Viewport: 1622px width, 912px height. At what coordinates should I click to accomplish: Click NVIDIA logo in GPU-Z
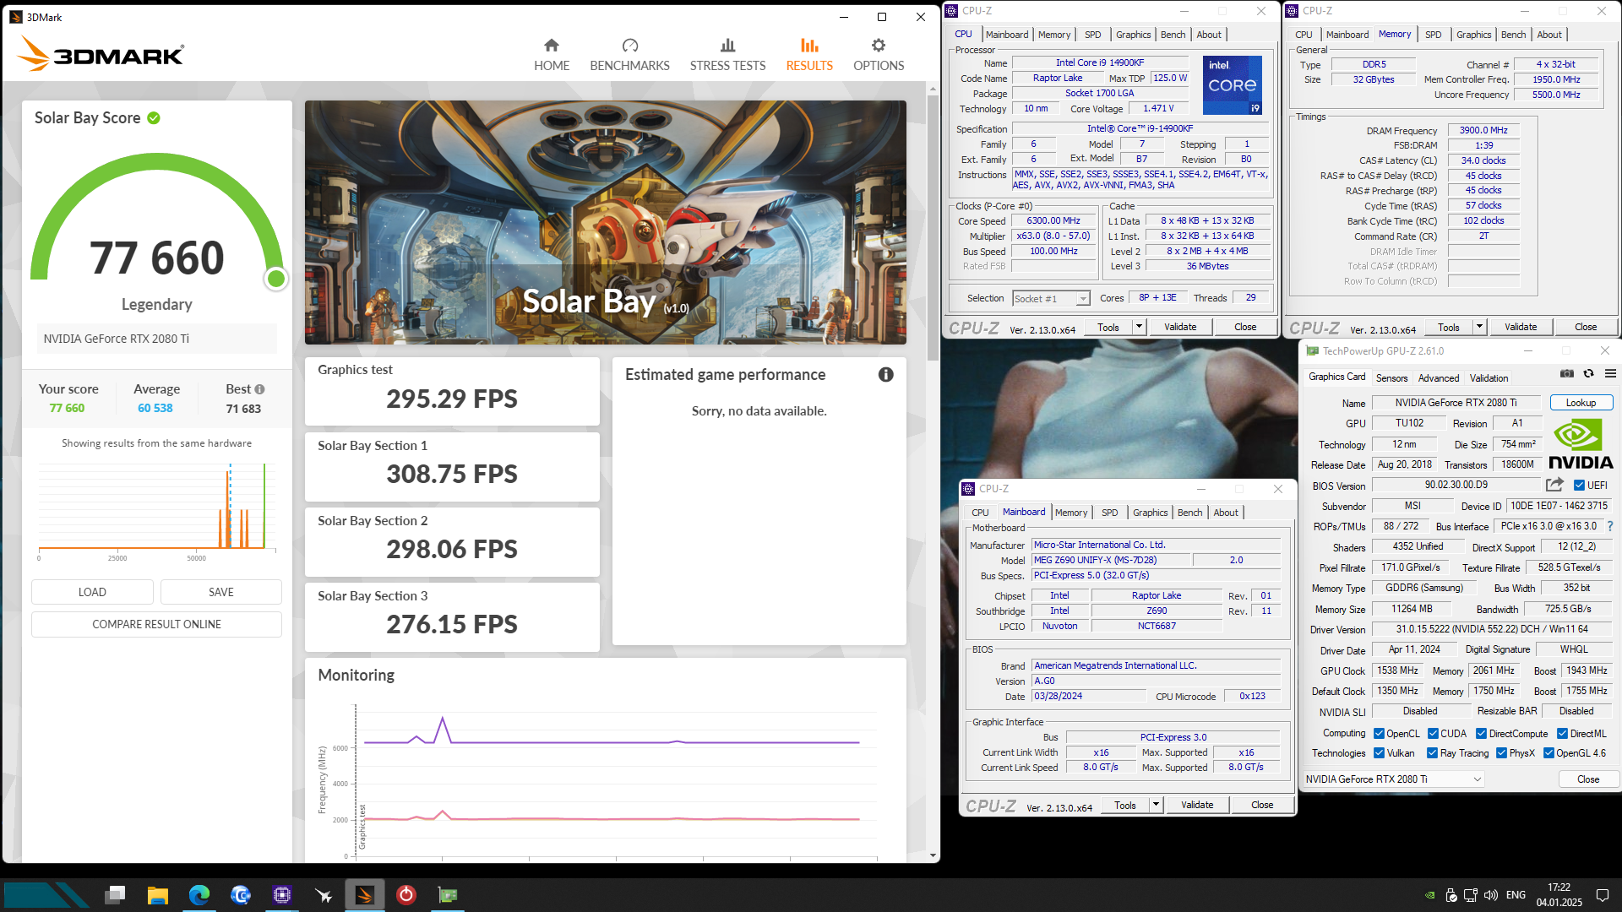click(1580, 445)
